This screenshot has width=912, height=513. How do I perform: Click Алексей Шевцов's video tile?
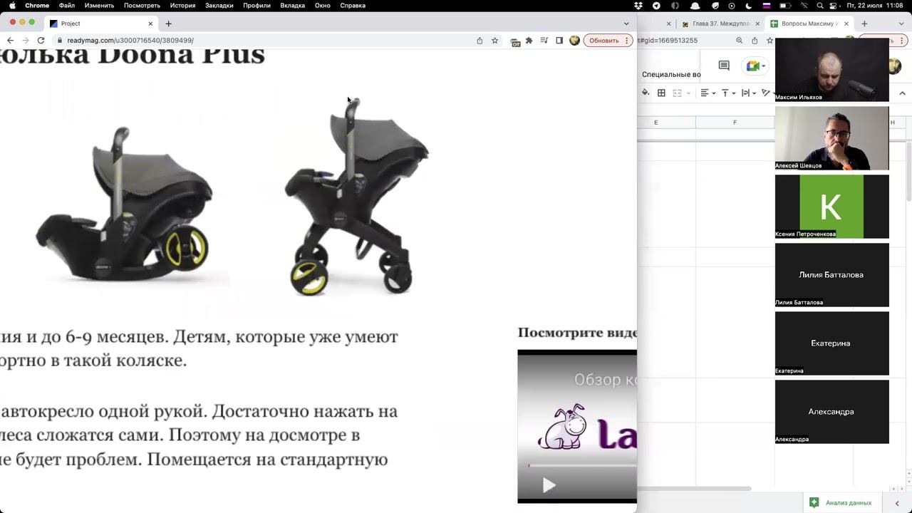[832, 138]
